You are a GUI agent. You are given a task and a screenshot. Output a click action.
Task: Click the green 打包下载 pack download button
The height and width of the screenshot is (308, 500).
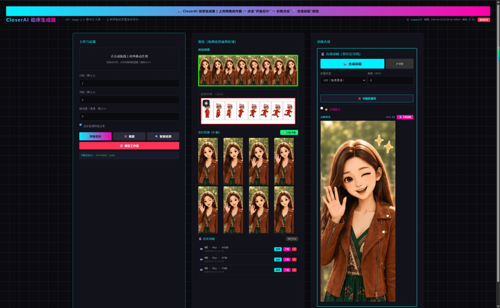pyautogui.click(x=289, y=133)
